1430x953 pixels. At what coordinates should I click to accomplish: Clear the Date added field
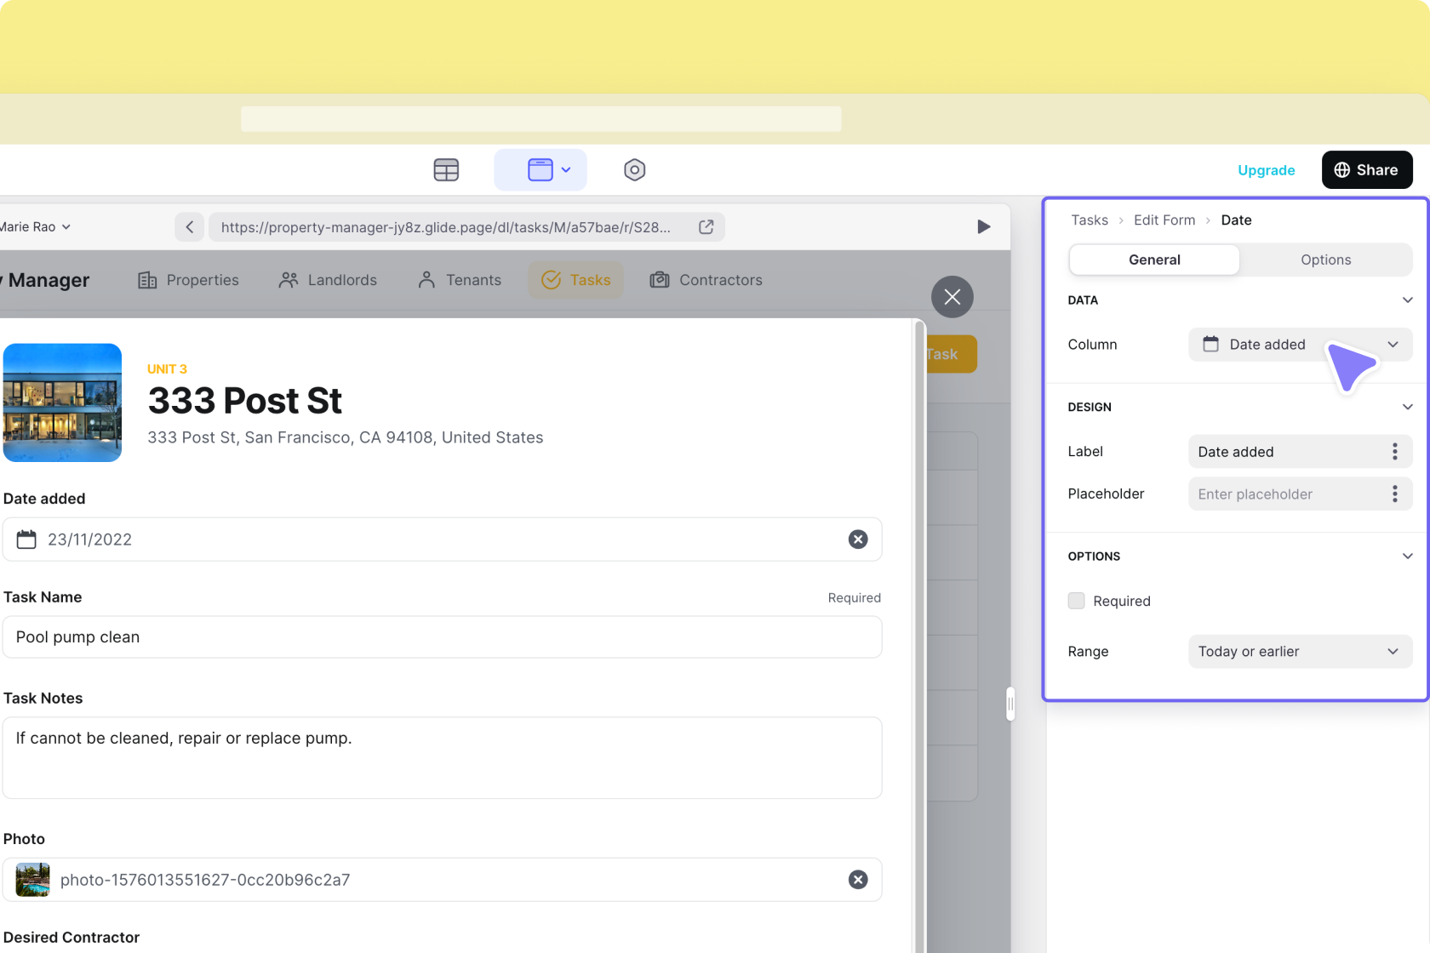[857, 539]
